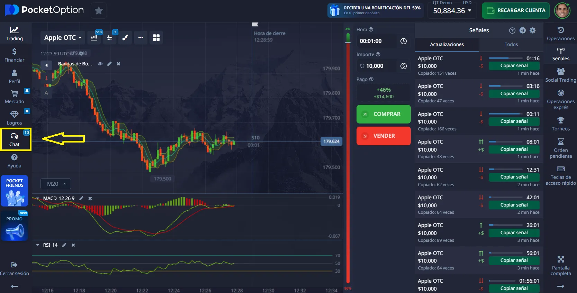Open the Mercado shop
Viewport: 577px width, 293px height.
14,97
